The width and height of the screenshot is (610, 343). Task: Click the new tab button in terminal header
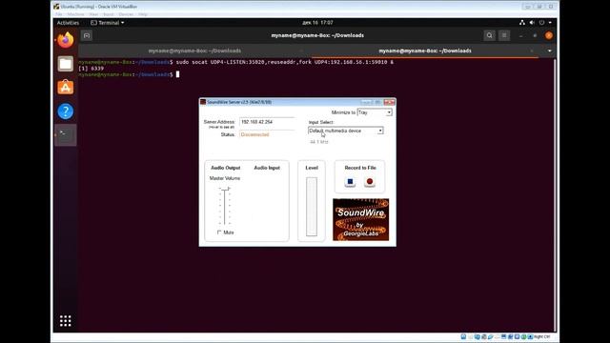(87, 35)
